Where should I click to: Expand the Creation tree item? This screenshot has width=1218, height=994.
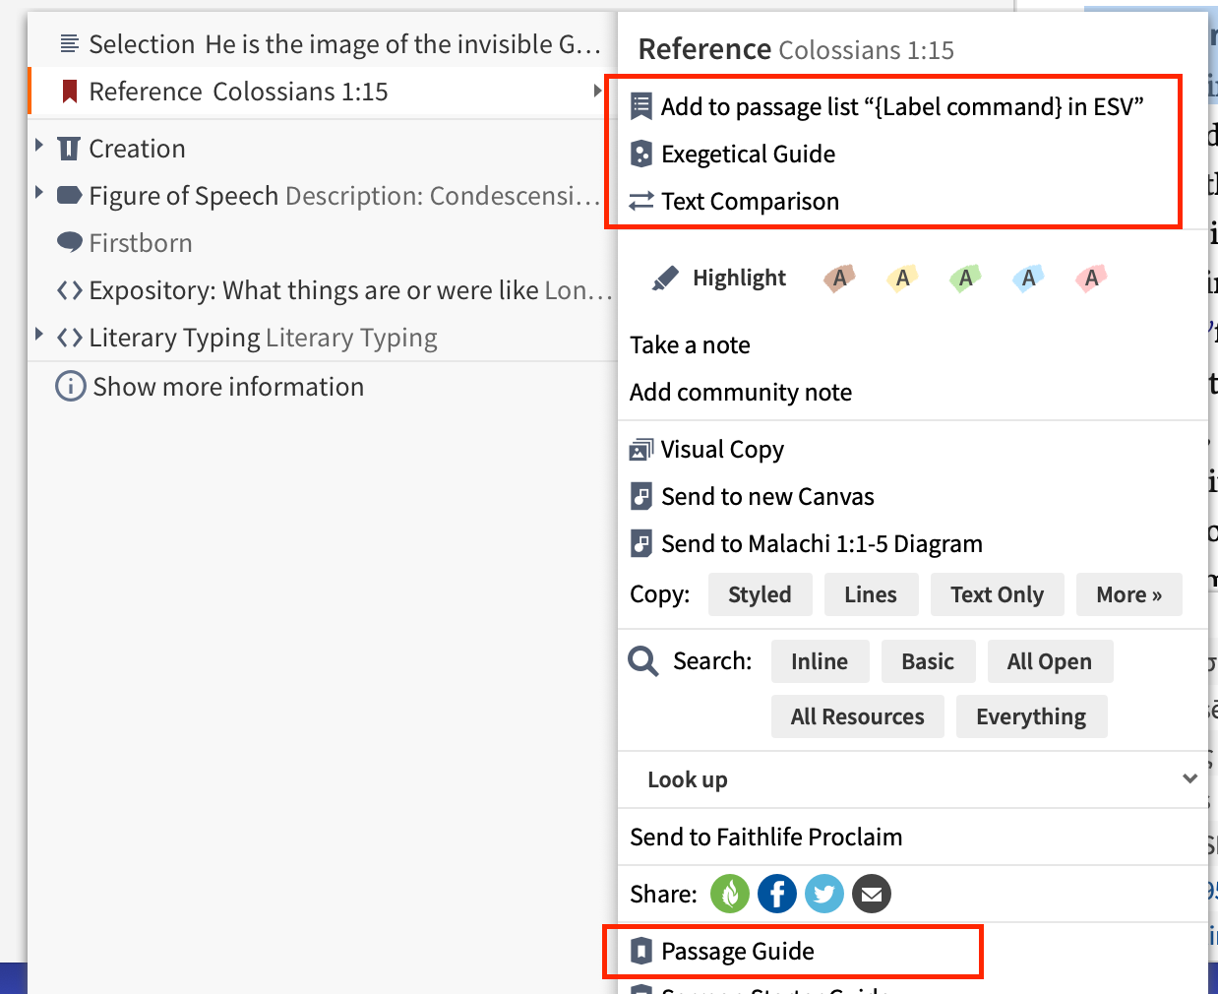pos(39,146)
